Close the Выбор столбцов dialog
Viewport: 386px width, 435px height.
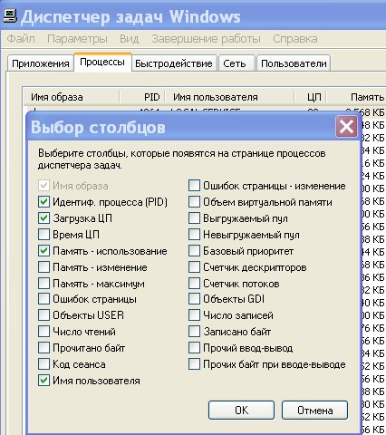[346, 126]
